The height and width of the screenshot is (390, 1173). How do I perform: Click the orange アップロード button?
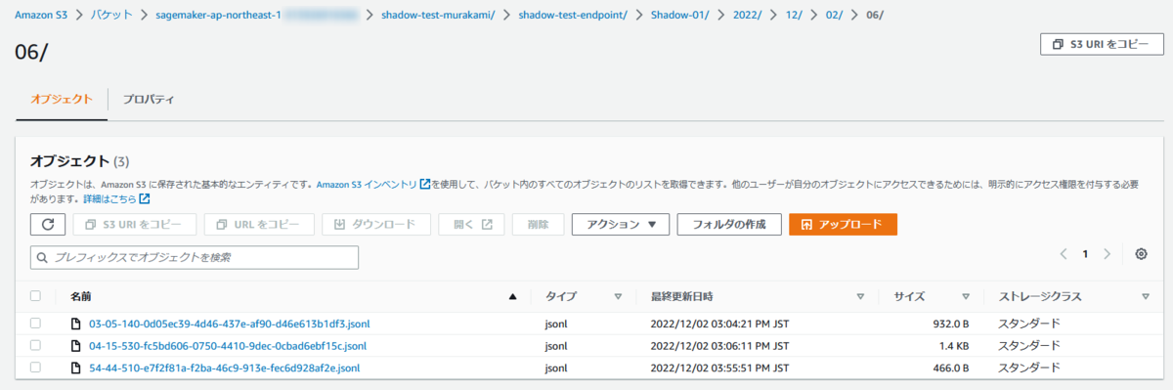point(843,225)
